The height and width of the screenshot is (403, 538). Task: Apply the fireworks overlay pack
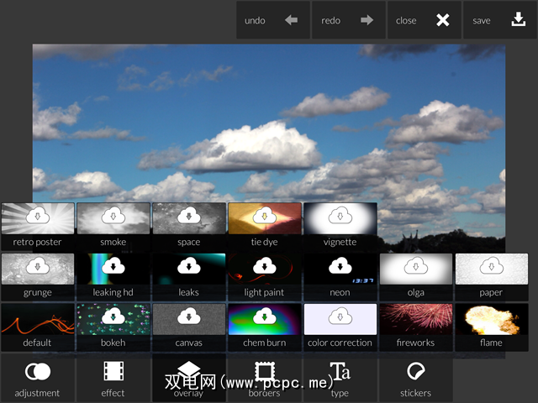tap(415, 325)
